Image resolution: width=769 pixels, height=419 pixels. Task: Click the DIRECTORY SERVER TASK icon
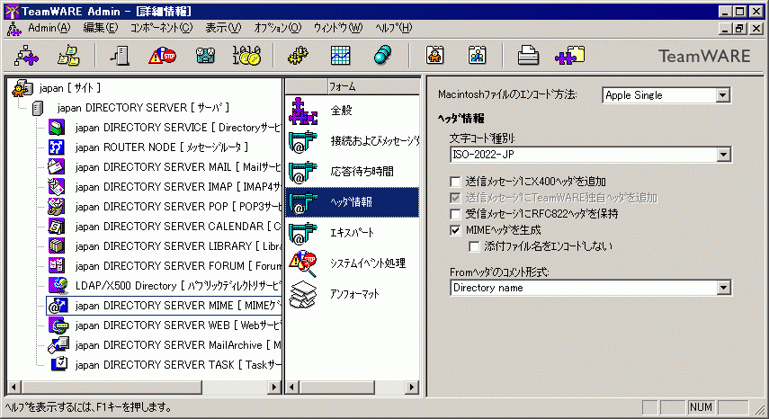58,365
